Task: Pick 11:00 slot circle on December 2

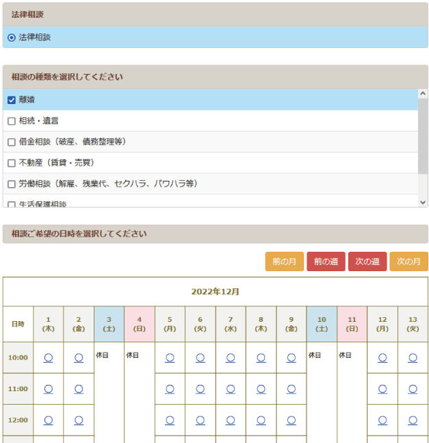Action: [79, 389]
